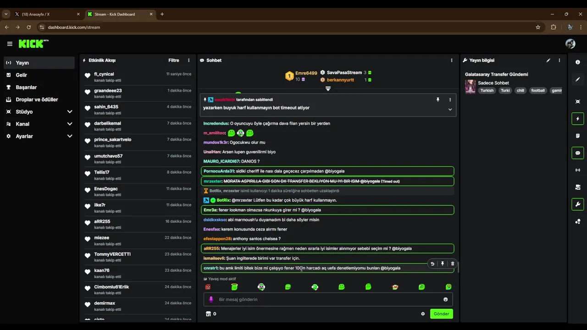
Task: Open Başarılar in the left sidebar
Action: coord(39,87)
